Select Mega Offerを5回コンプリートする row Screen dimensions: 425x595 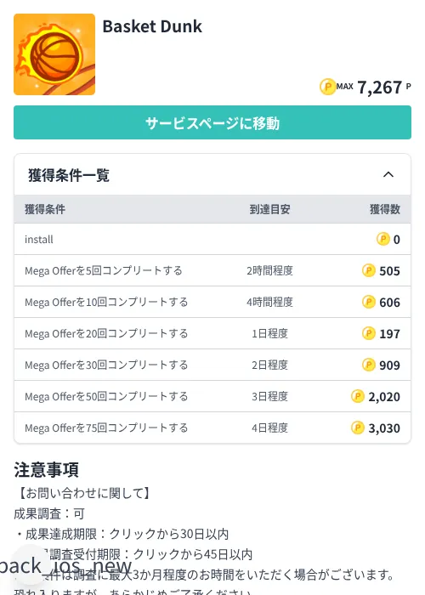click(x=212, y=270)
